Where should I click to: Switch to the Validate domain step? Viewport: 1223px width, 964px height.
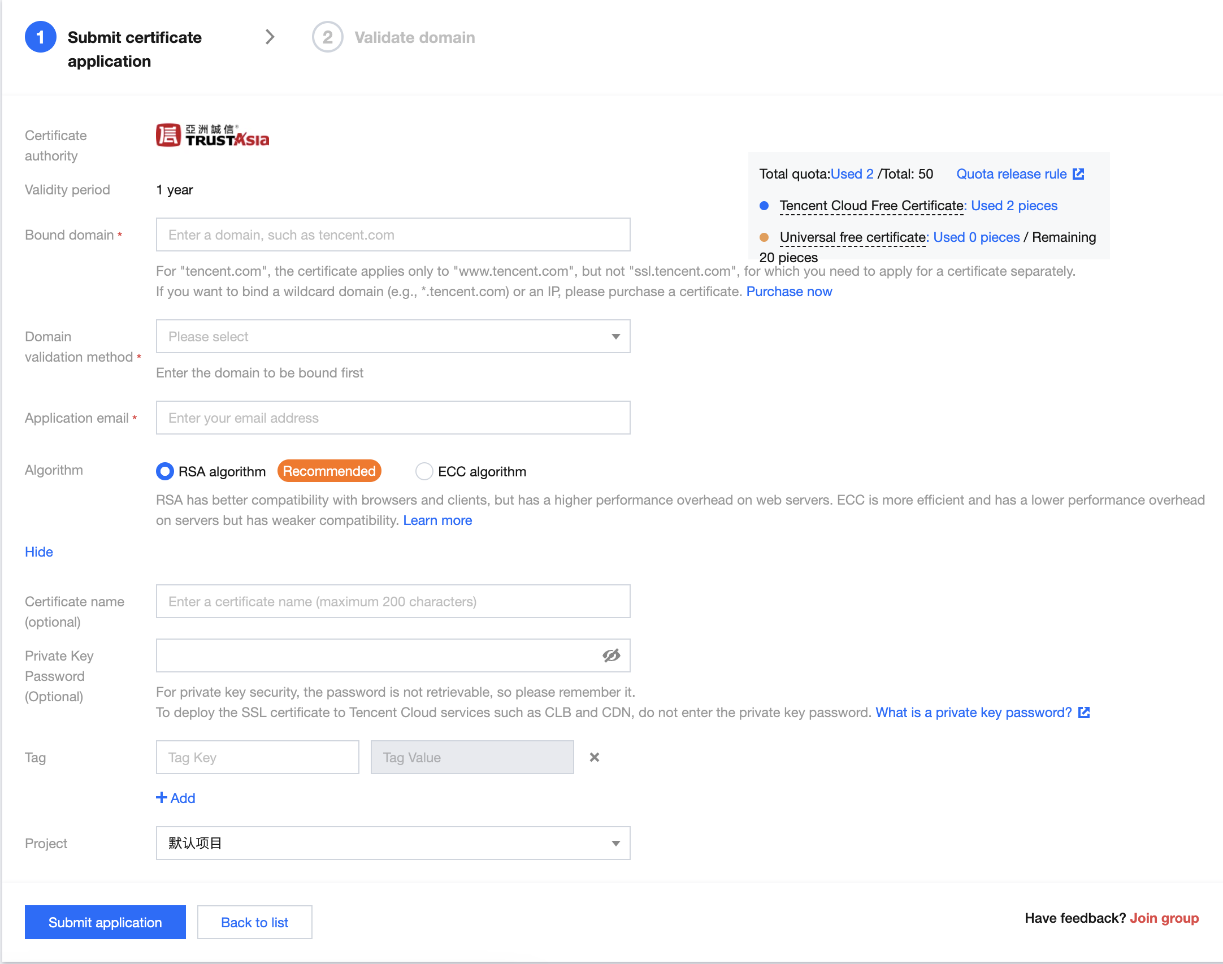(414, 37)
